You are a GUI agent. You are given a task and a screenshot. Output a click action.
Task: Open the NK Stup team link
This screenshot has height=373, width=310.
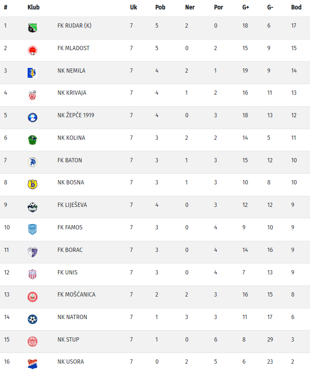68,339
